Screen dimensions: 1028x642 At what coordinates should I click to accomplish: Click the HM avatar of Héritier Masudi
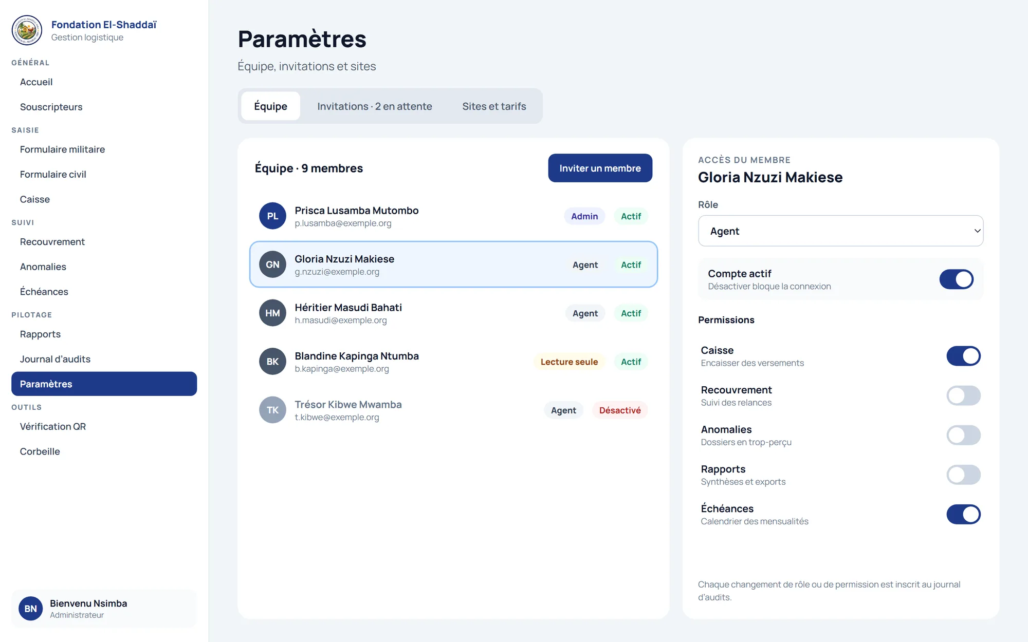coord(272,313)
